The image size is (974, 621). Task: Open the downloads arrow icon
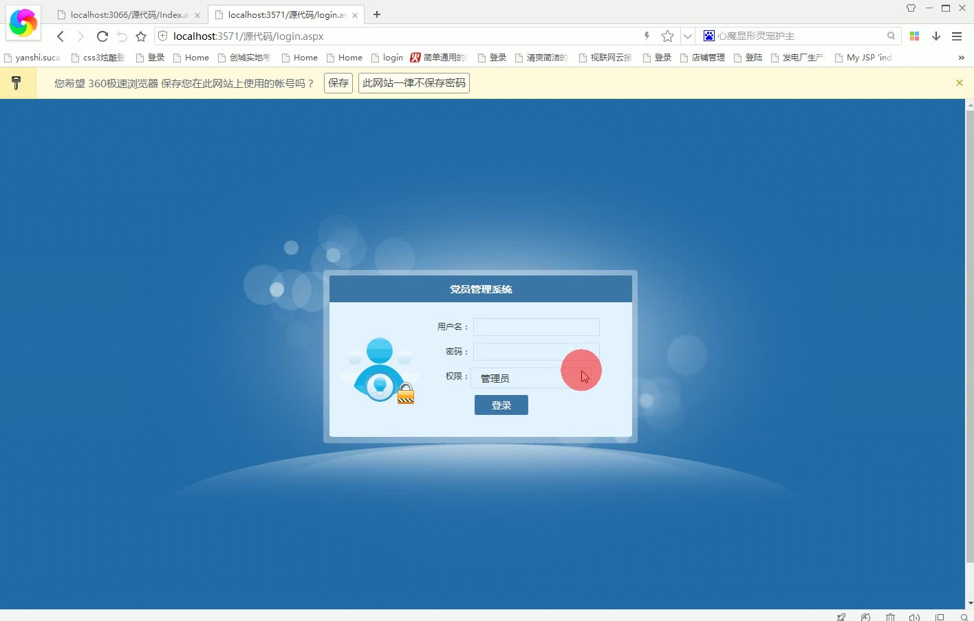(936, 36)
